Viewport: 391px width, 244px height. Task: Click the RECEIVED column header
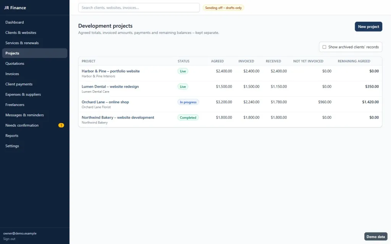273,61
